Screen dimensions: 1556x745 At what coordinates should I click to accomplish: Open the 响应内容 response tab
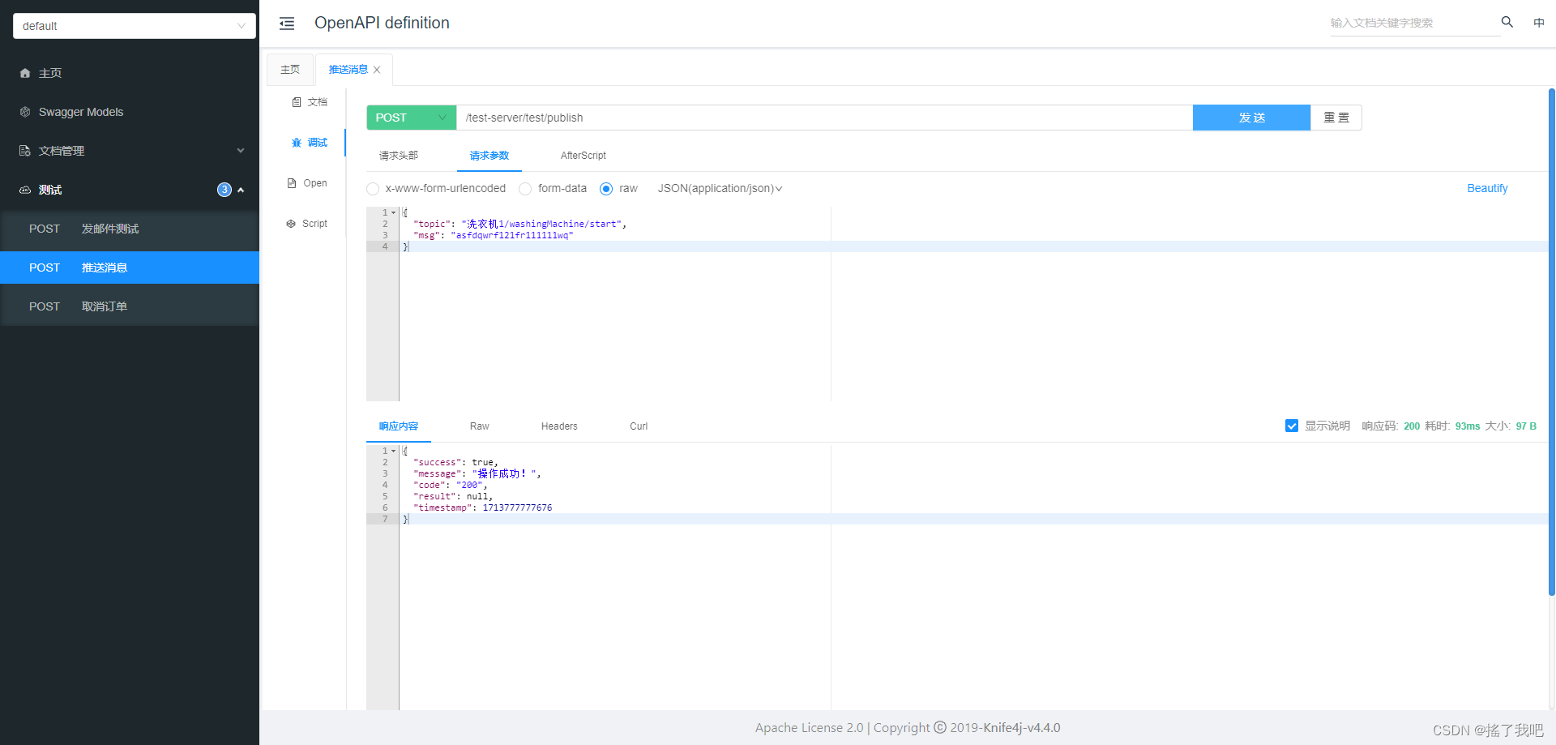[x=399, y=426]
